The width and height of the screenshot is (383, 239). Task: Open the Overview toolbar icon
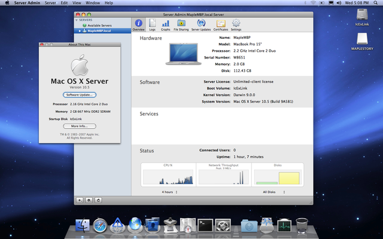pos(138,25)
